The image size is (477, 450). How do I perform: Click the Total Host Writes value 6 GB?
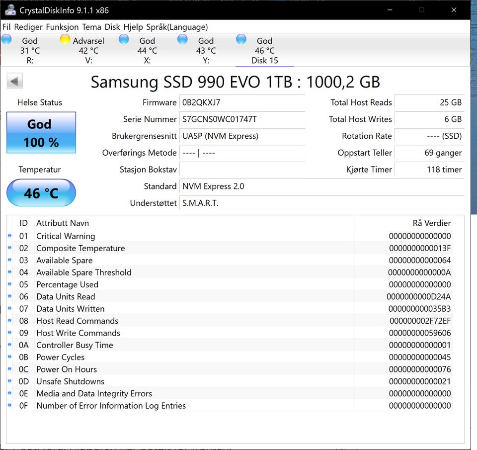[x=429, y=119]
